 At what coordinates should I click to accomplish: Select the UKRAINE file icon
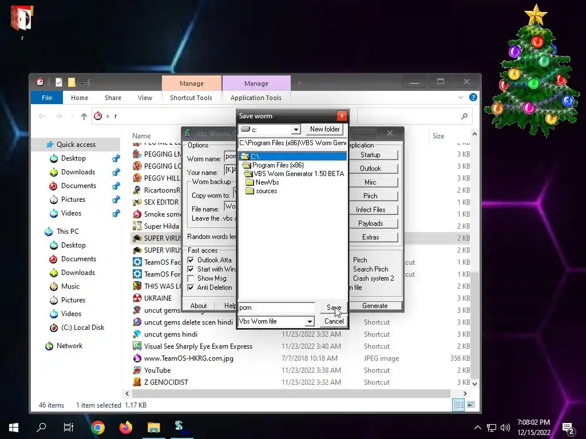137,298
